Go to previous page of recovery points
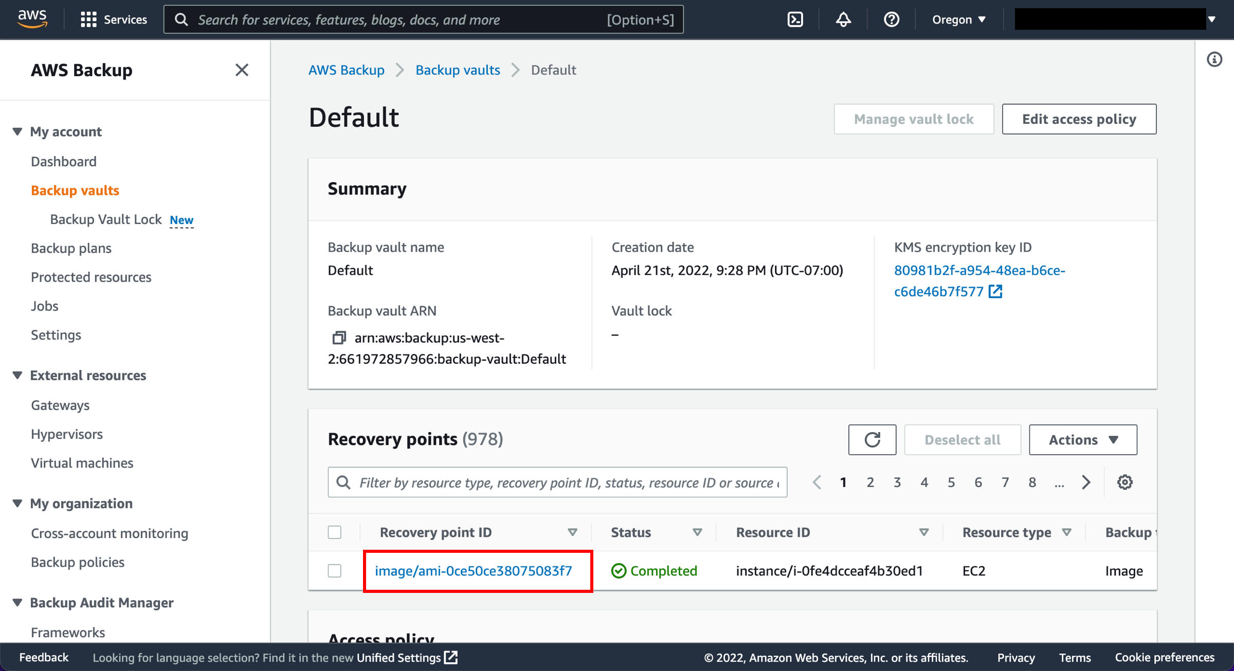Screen dimensions: 1234x671 pos(817,482)
